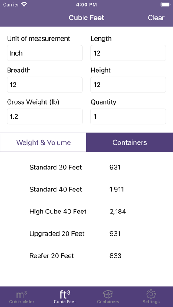Switch to the Containers segment
The image size is (173, 307).
point(130,142)
